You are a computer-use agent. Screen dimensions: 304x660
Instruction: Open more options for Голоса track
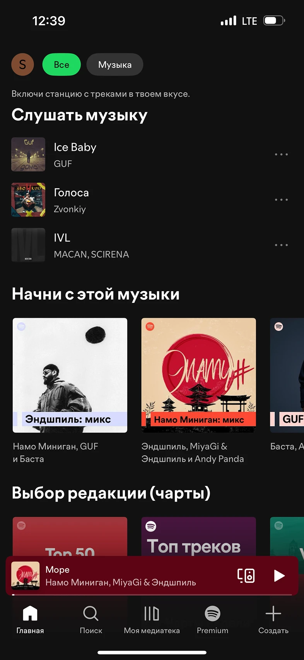click(281, 199)
